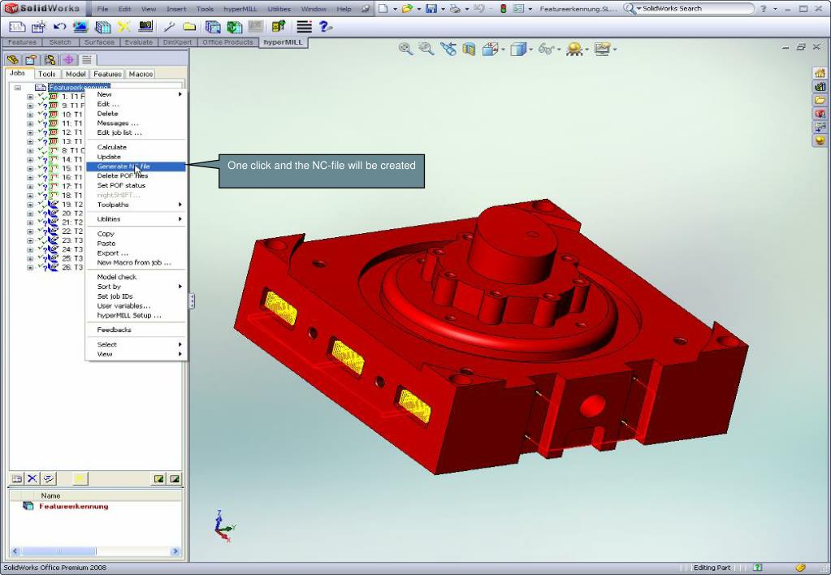Click the Print icon
Screen dimensions: 831x575
pos(455,8)
